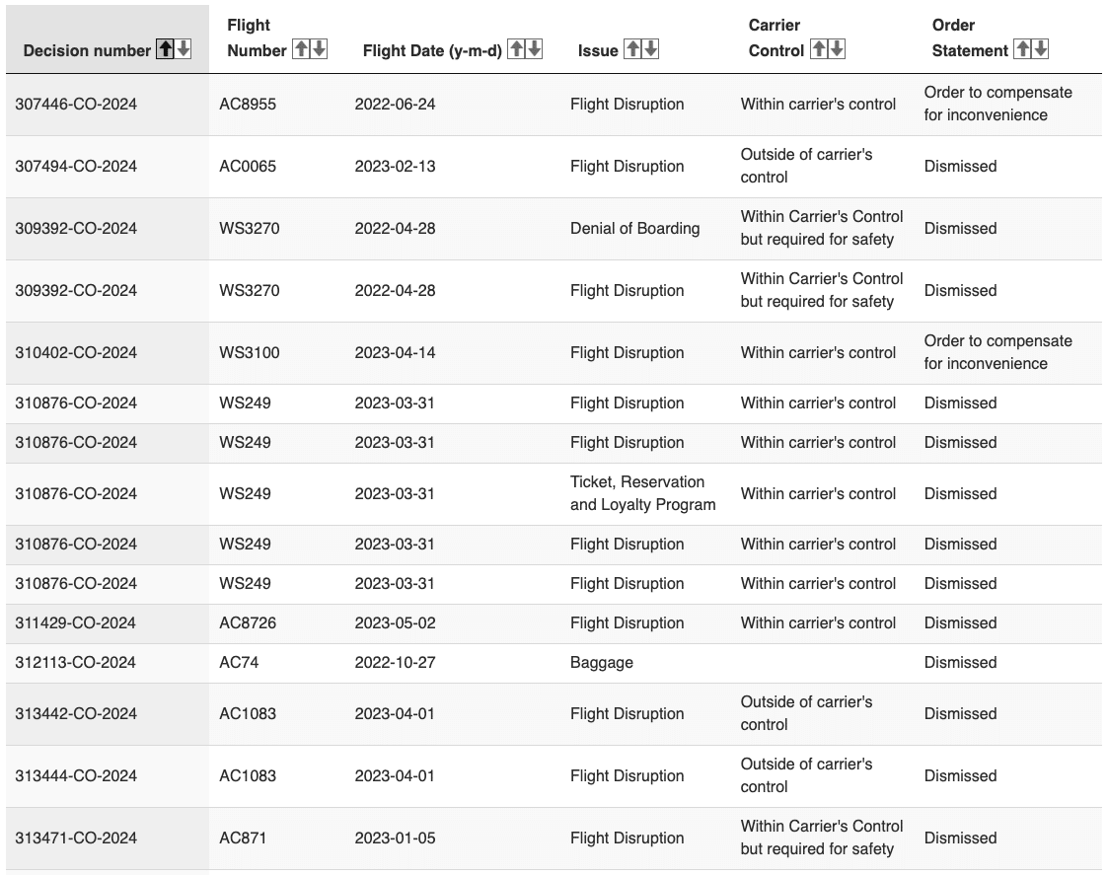Viewport: 1108px width, 875px height.
Task: Sort Issue column ascending
Action: click(x=632, y=49)
